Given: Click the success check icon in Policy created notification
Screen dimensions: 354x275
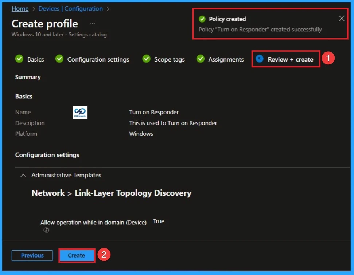Looking at the screenshot, I should pos(202,19).
